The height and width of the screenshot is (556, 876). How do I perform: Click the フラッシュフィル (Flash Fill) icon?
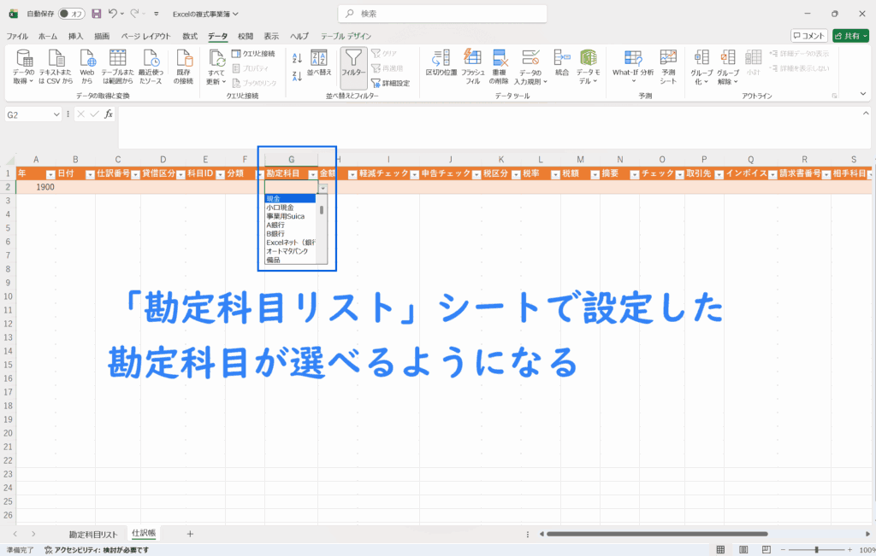[x=472, y=58]
